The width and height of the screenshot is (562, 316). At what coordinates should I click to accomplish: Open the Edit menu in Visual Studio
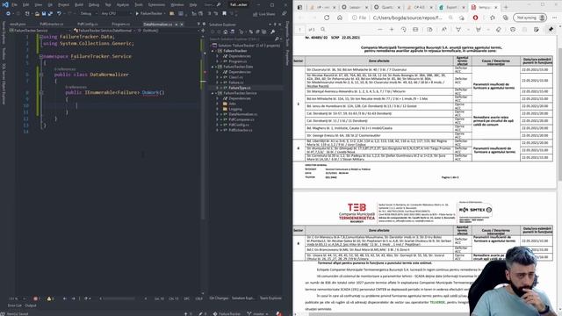[x=25, y=4]
